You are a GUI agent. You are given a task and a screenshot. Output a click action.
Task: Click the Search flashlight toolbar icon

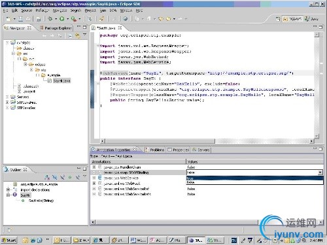(x=101, y=19)
